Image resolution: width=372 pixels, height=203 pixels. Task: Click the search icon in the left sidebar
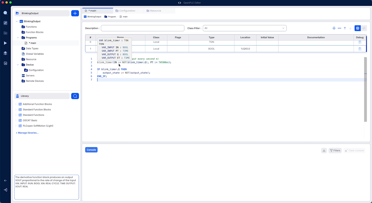click(x=5, y=13)
